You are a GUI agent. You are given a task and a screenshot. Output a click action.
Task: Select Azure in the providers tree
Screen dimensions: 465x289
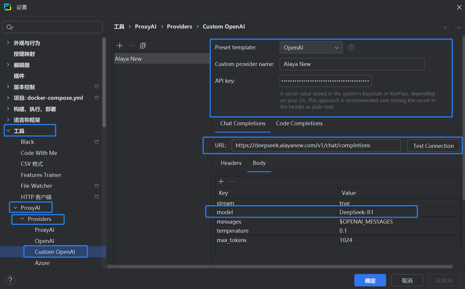(42, 263)
